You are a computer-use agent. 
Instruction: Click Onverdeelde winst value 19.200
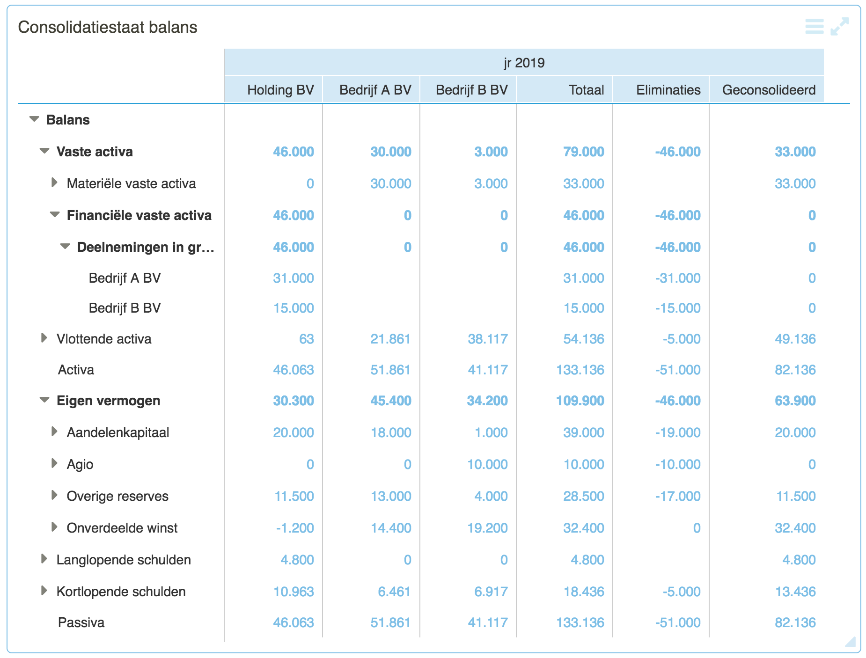click(x=487, y=528)
